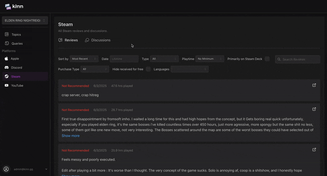Click the "20.9 hrs played" label

click(x=122, y=150)
